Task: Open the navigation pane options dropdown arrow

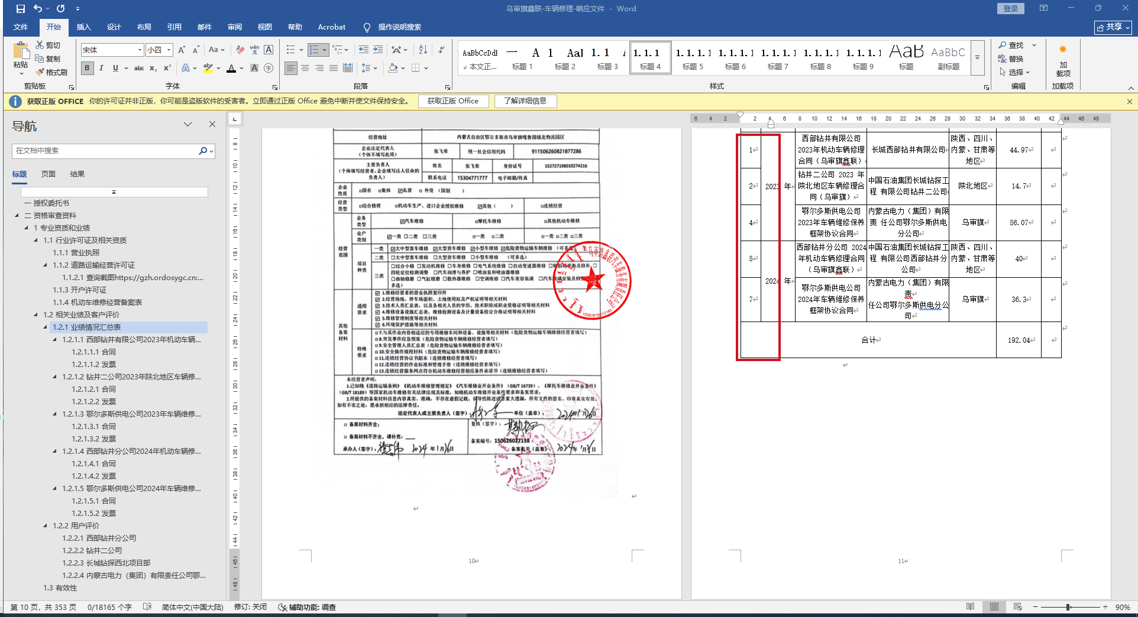Action: (187, 124)
